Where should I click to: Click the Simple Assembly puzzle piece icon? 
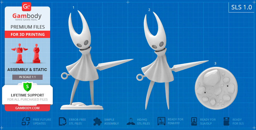pos(97,121)
